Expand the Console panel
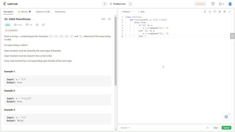Image resolution: width=235 pixels, height=132 pixels. coord(125,128)
